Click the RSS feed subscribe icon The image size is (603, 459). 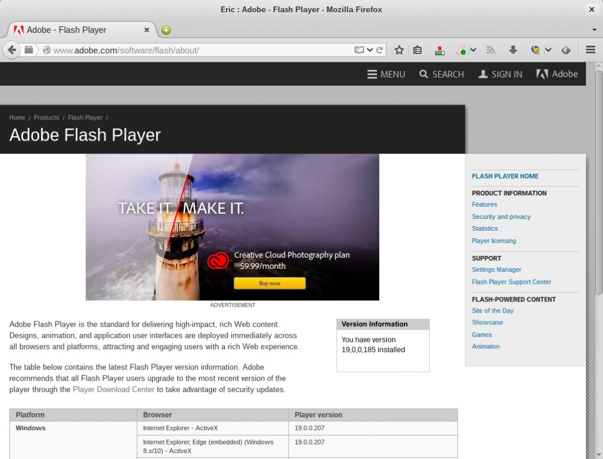(x=491, y=50)
